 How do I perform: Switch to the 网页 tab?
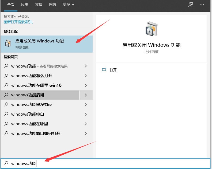pyautogui.click(x=52, y=5)
